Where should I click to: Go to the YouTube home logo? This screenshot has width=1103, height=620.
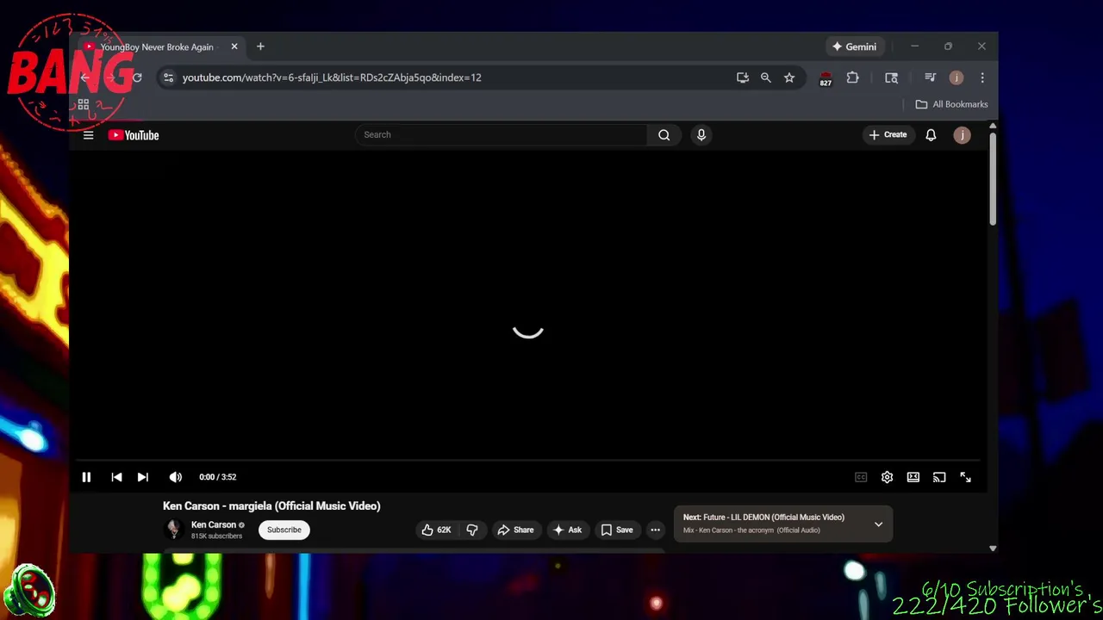(134, 135)
